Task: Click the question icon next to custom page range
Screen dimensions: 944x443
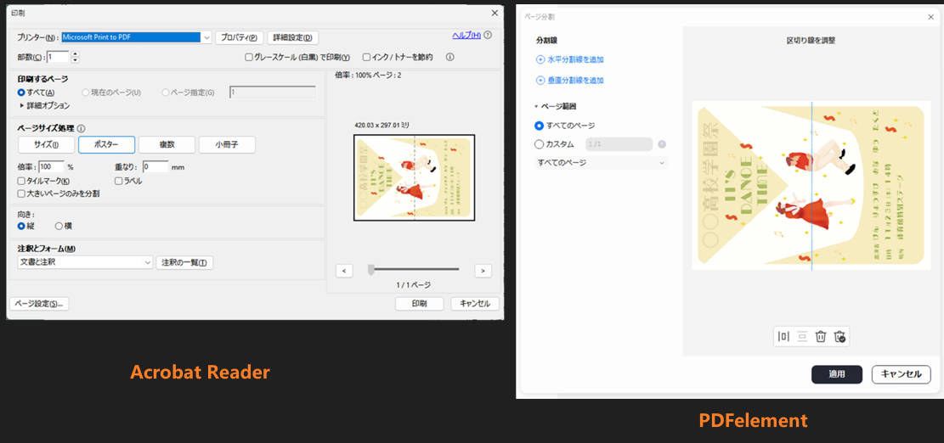Action: tap(662, 144)
